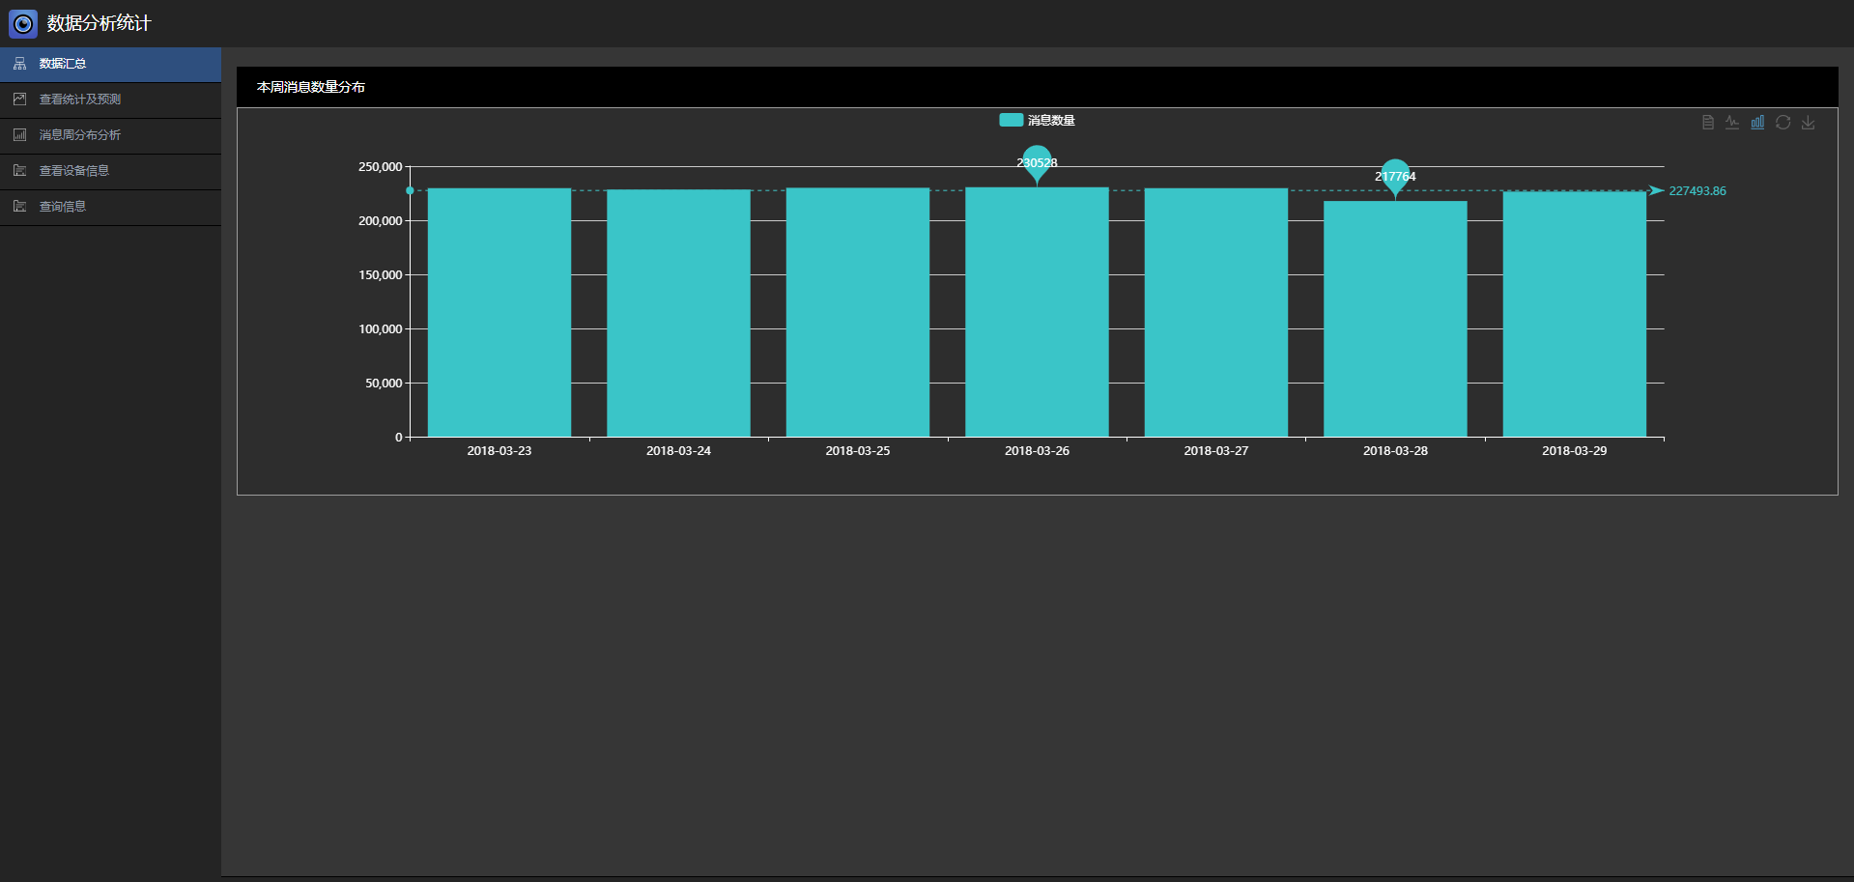This screenshot has height=882, width=1854.
Task: Click the average line label 227493.86
Action: click(1697, 191)
